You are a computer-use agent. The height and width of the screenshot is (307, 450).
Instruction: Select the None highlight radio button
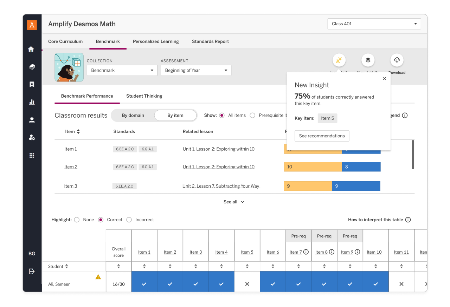coord(77,220)
